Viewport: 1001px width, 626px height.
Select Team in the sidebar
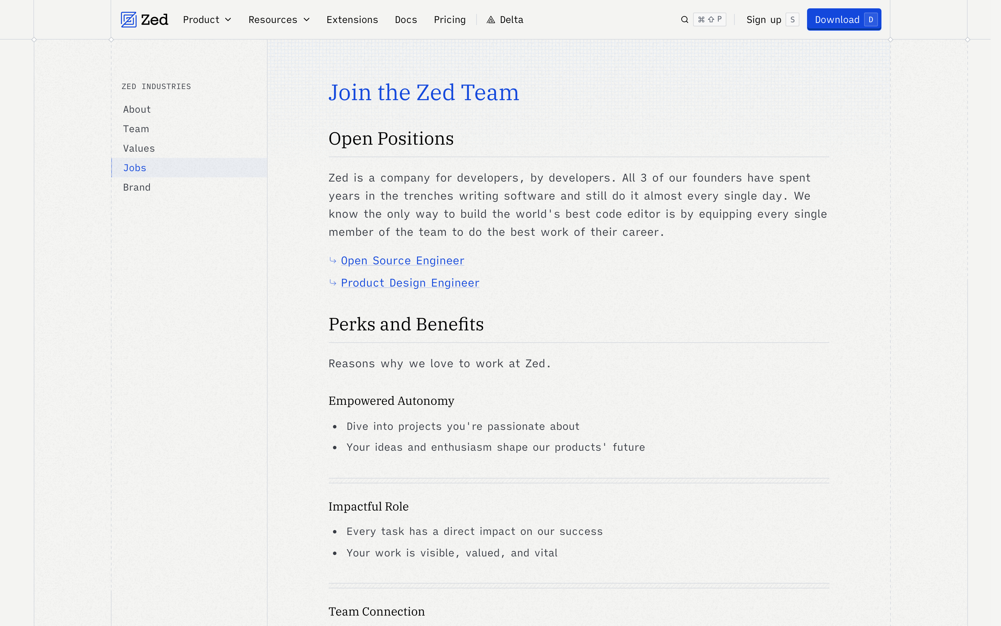pos(189,129)
